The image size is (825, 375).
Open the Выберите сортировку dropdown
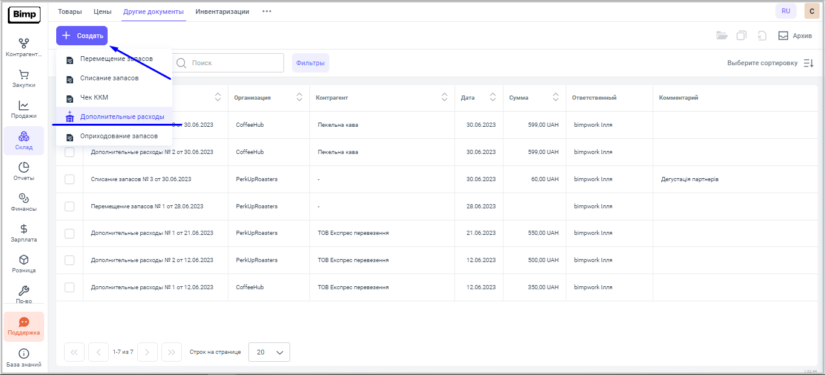(762, 63)
